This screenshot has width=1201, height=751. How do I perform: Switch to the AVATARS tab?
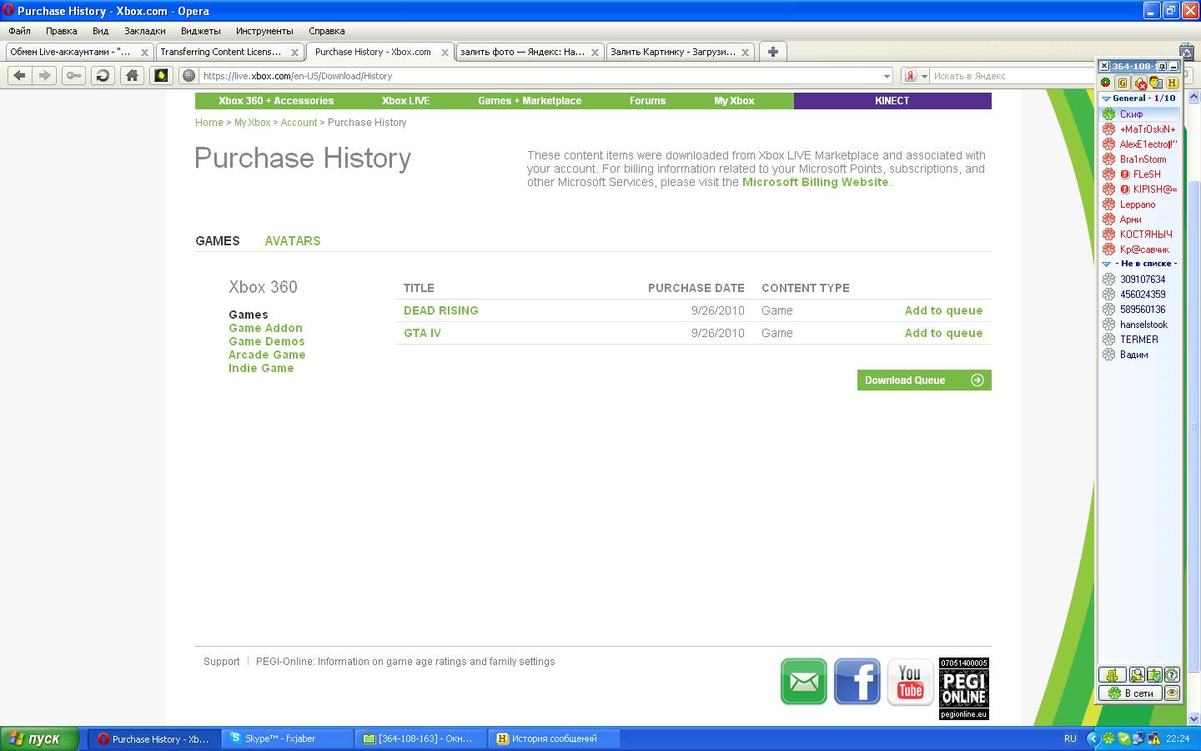(x=293, y=240)
